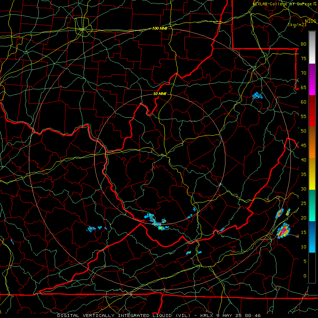Viewport: 318px width, 318px height.
Task: Click the value 35 on the VIL scale
Action: click(304, 175)
